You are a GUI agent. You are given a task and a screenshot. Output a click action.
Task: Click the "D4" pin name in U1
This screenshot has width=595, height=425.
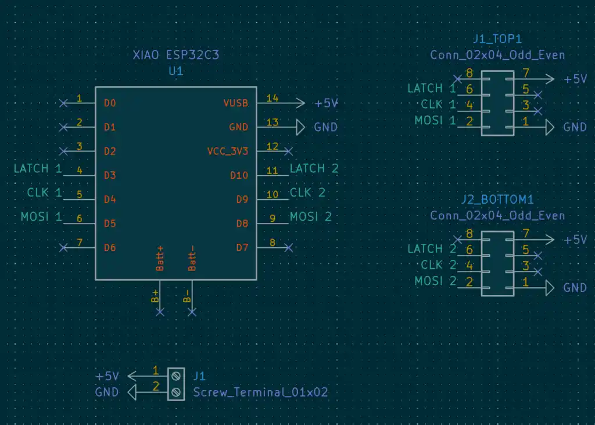point(110,199)
